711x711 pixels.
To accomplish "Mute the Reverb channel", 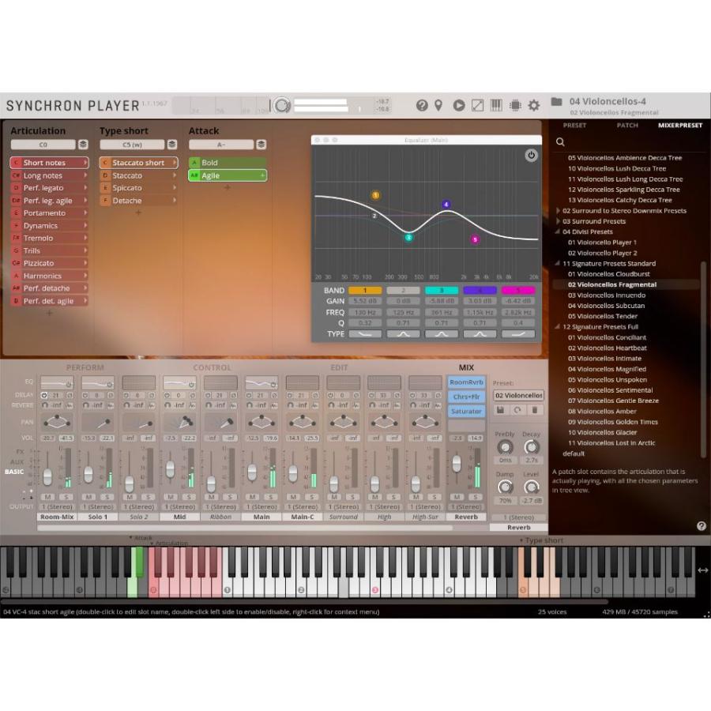I will [x=457, y=497].
